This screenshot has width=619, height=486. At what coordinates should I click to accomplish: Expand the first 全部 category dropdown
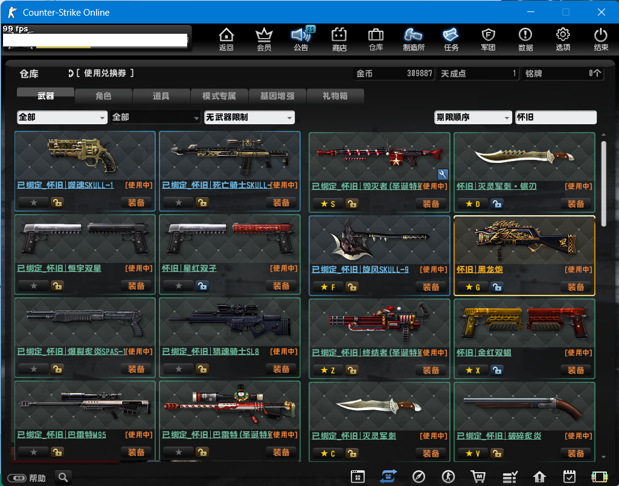tap(62, 117)
